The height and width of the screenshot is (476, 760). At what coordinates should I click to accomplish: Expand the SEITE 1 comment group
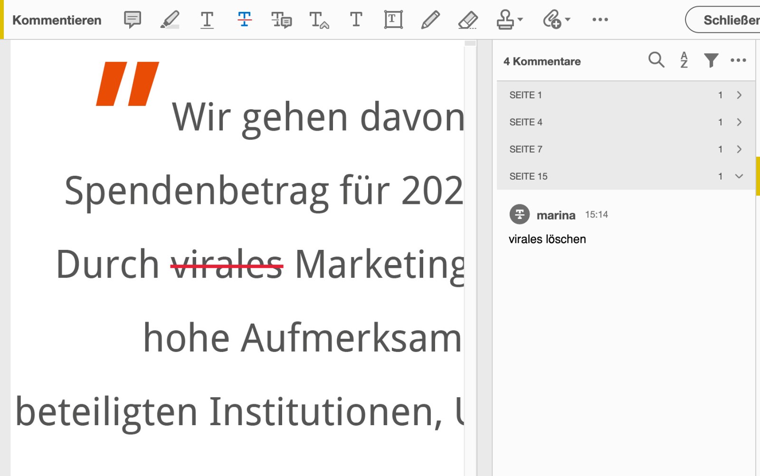739,95
